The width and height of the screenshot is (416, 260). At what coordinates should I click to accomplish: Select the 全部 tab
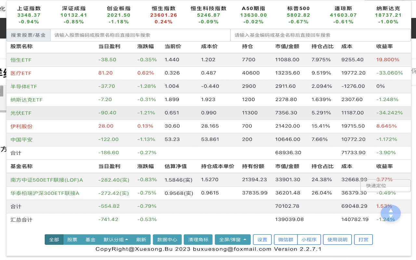(x=54, y=240)
